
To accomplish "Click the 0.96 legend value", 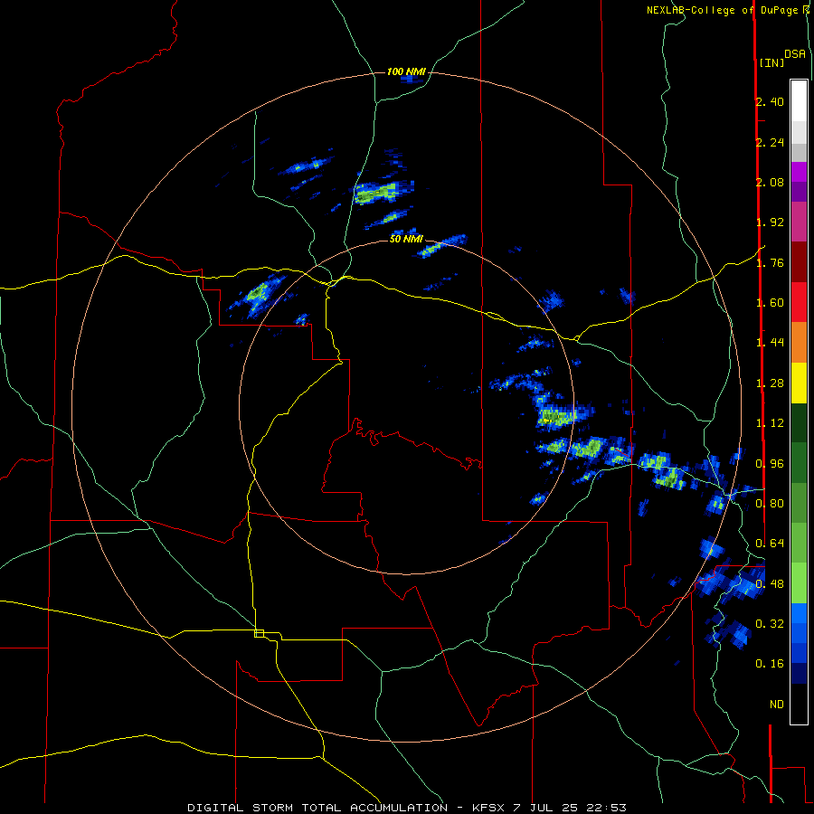I will tap(770, 464).
